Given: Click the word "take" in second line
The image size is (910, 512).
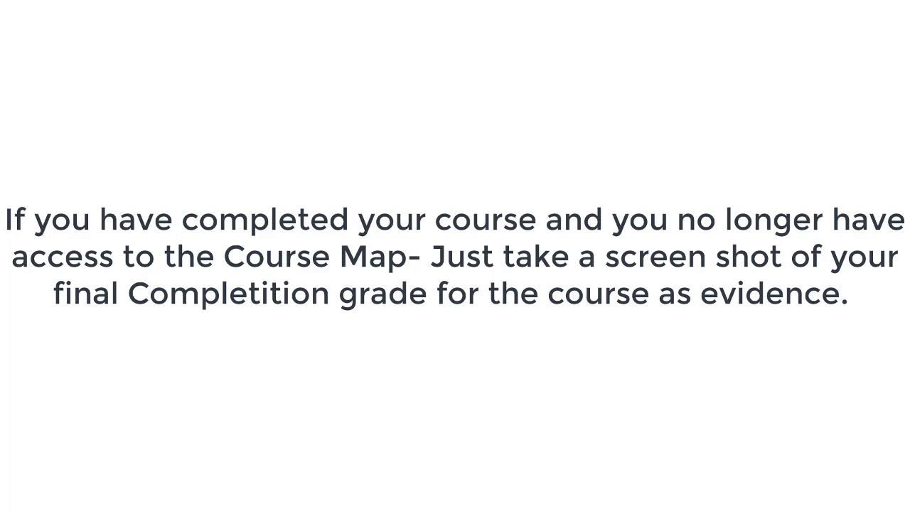Looking at the screenshot, I should pos(535,257).
